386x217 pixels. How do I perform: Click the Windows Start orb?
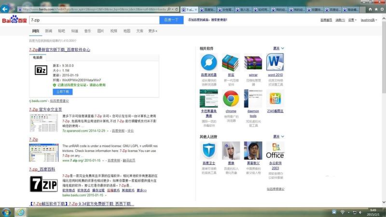click(x=6, y=212)
